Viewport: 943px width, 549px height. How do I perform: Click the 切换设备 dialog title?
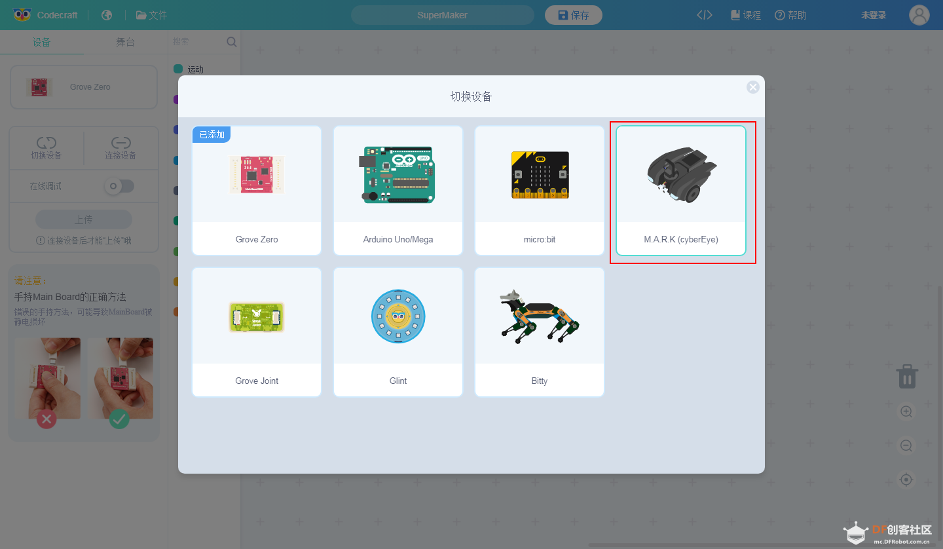pos(471,96)
